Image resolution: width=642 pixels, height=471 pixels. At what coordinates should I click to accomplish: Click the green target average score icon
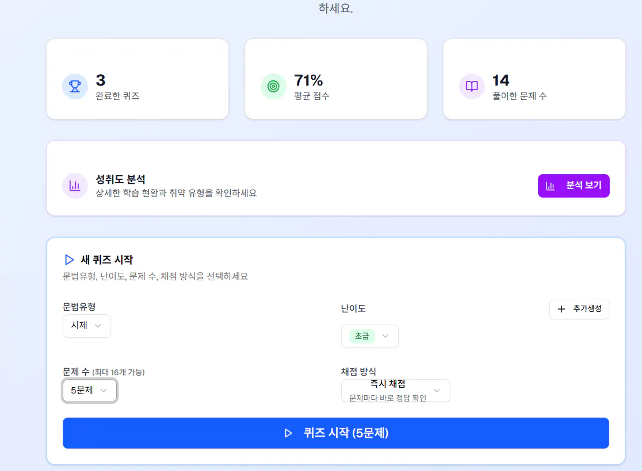click(273, 86)
